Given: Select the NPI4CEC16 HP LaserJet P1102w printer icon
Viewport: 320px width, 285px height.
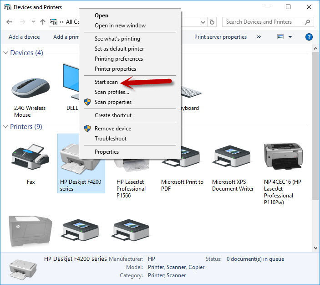Looking at the screenshot, I should (x=283, y=156).
